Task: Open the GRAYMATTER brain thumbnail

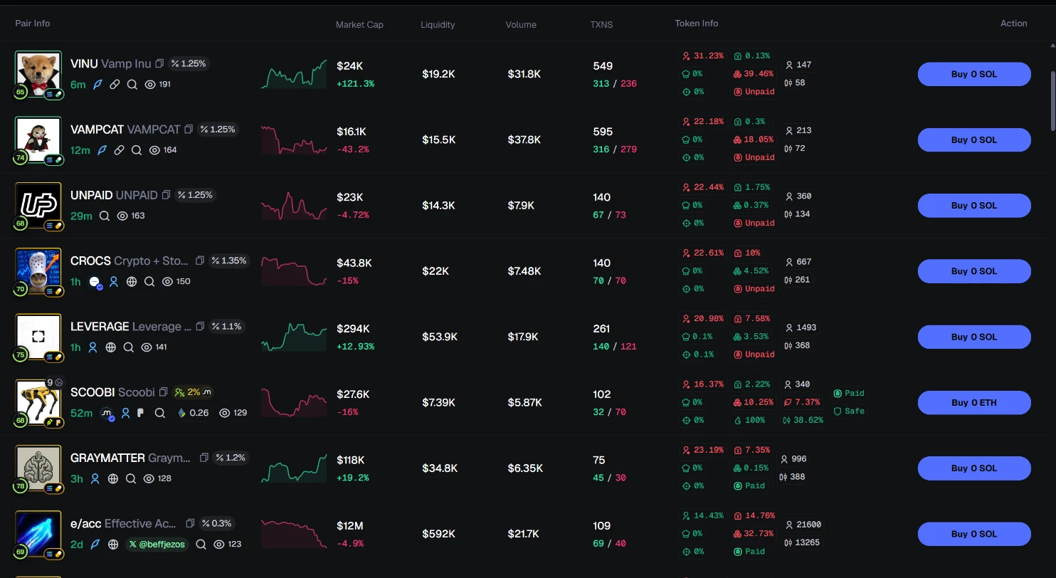Action: (x=38, y=468)
